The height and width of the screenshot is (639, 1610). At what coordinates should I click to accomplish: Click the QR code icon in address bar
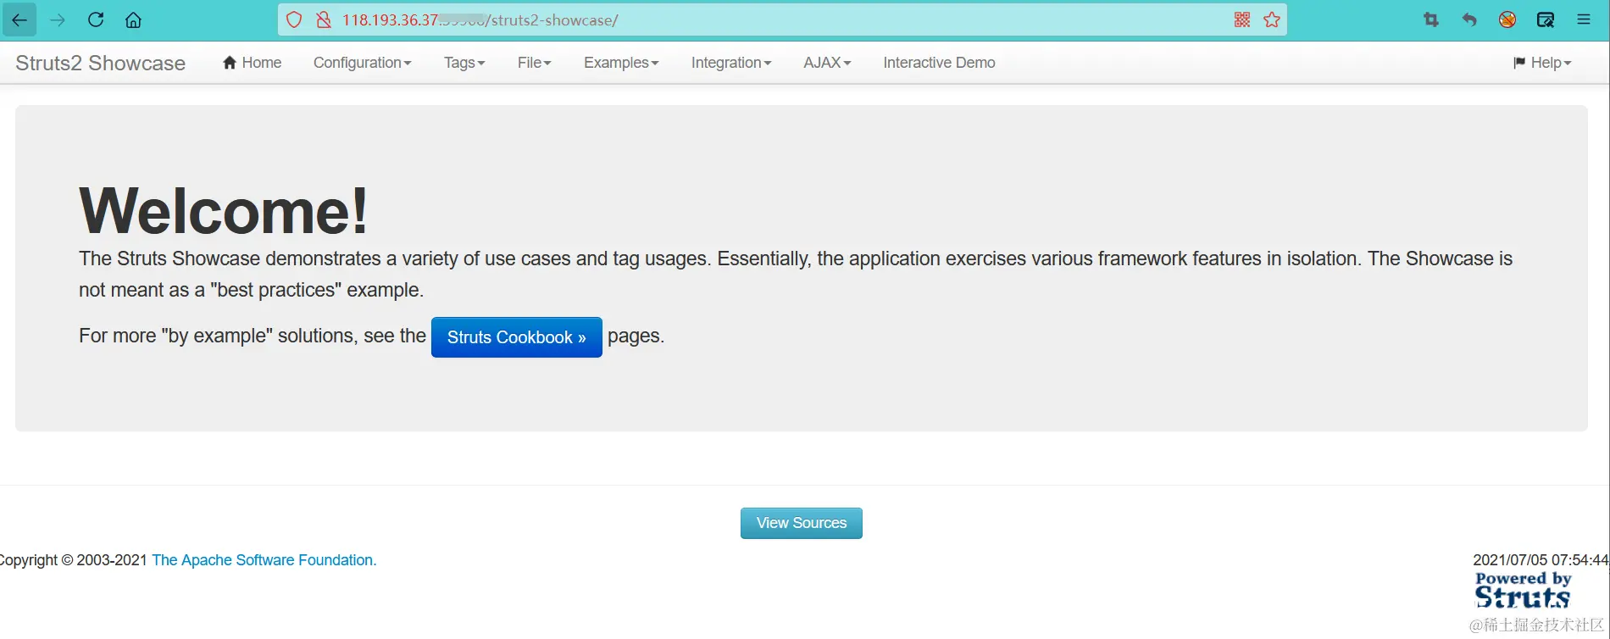click(x=1242, y=19)
